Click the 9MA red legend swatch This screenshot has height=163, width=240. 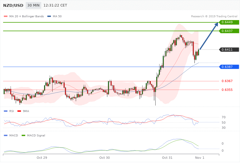[x=19, y=111]
